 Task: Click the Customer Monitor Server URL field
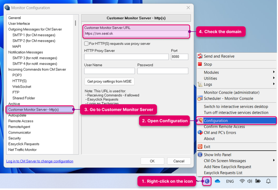[x=136, y=34]
